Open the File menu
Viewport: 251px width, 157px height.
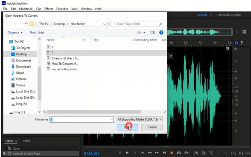tap(5, 9)
